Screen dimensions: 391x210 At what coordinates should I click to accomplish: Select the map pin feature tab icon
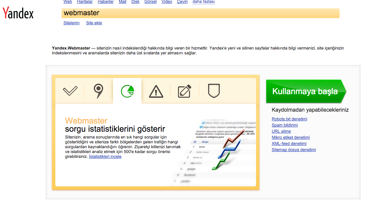pyautogui.click(x=98, y=91)
